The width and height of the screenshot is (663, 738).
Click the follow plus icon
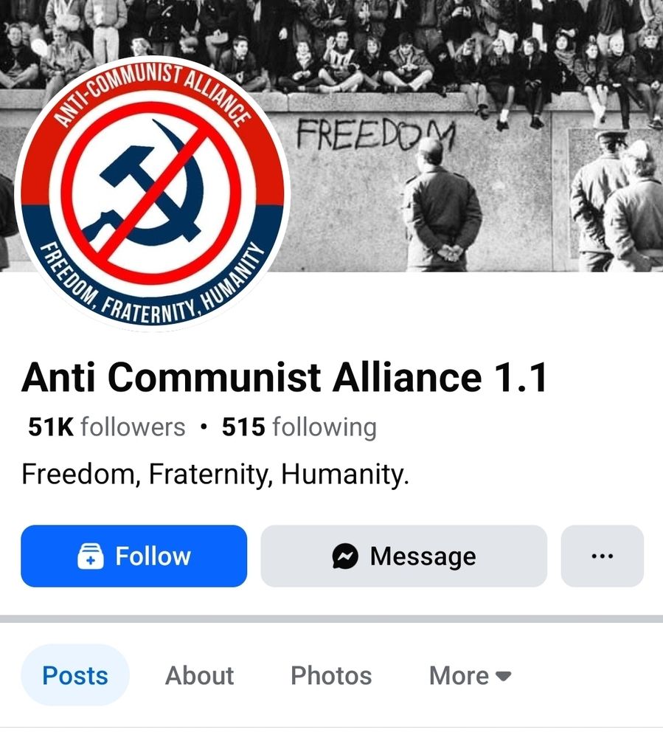(90, 556)
